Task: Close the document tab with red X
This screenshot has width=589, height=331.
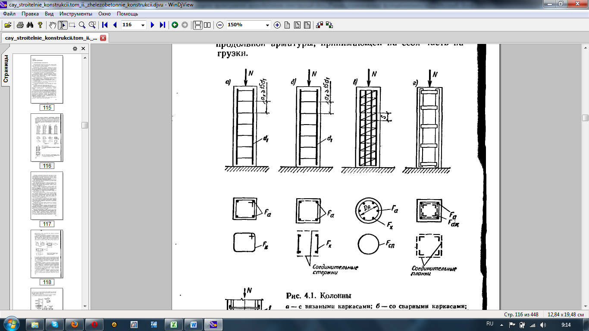Action: click(103, 38)
